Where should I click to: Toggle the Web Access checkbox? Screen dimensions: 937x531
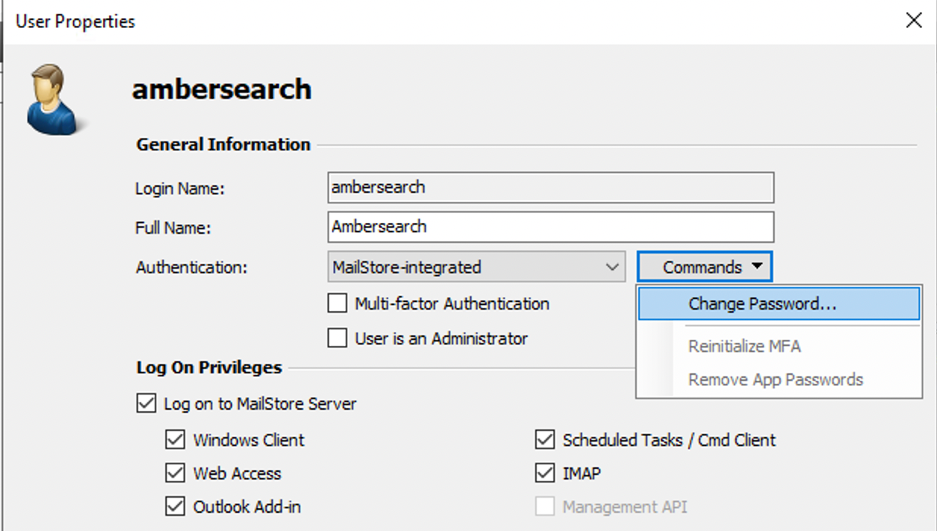pos(175,473)
